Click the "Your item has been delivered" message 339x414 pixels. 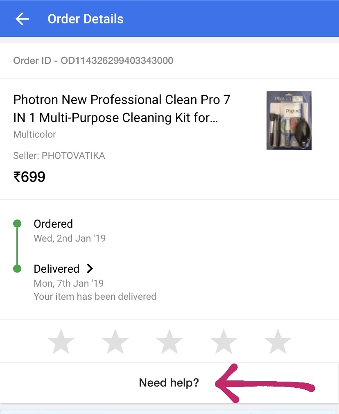[95, 296]
